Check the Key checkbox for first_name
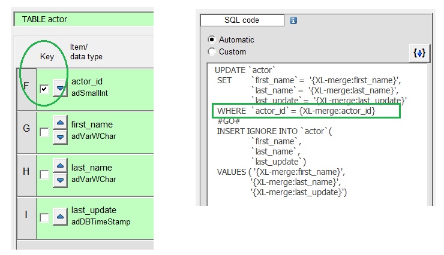The image size is (444, 255). [44, 132]
